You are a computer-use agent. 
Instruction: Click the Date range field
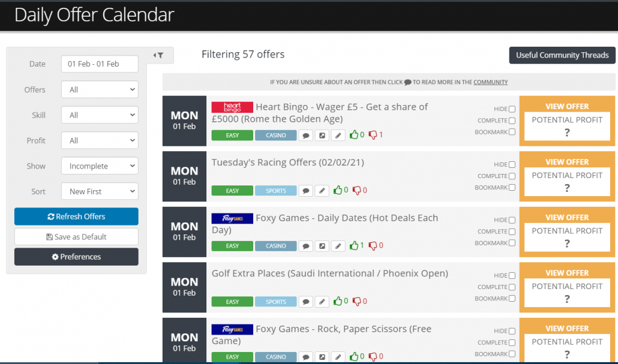[x=100, y=64]
